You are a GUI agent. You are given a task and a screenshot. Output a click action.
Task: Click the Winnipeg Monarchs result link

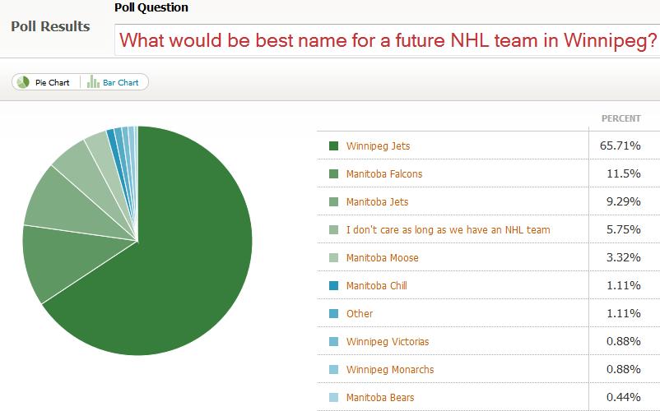click(x=390, y=370)
